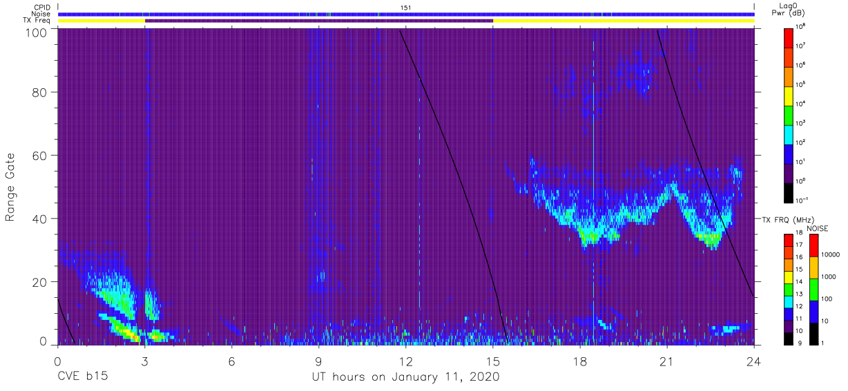Click the Range Gate y-axis title
Image resolution: width=848 pixels, height=391 pixels.
pyautogui.click(x=11, y=187)
